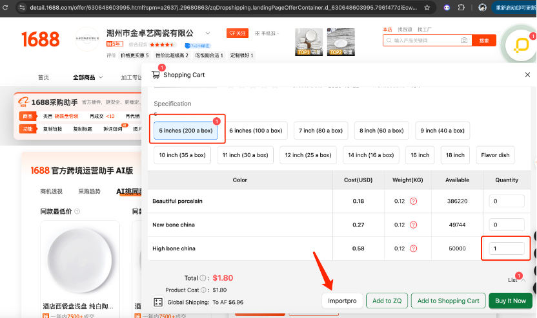
Task: Select the 5 inches (200 a box) specification
Action: click(186, 131)
